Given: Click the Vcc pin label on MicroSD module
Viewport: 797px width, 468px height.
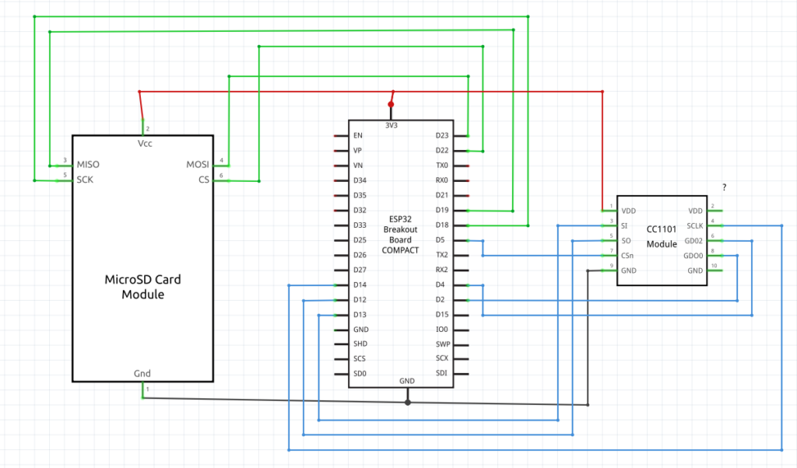Looking at the screenshot, I should [145, 144].
